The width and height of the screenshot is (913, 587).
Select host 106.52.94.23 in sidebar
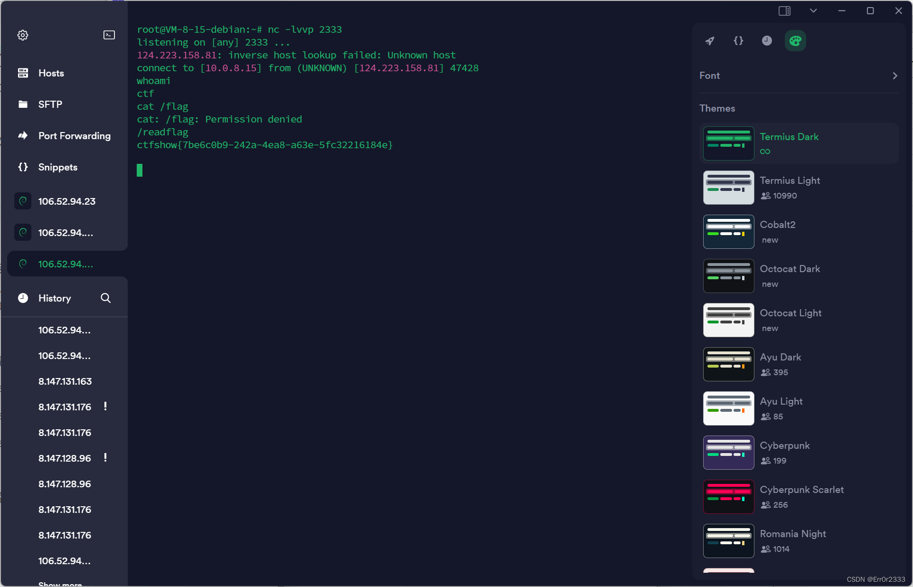tap(66, 201)
